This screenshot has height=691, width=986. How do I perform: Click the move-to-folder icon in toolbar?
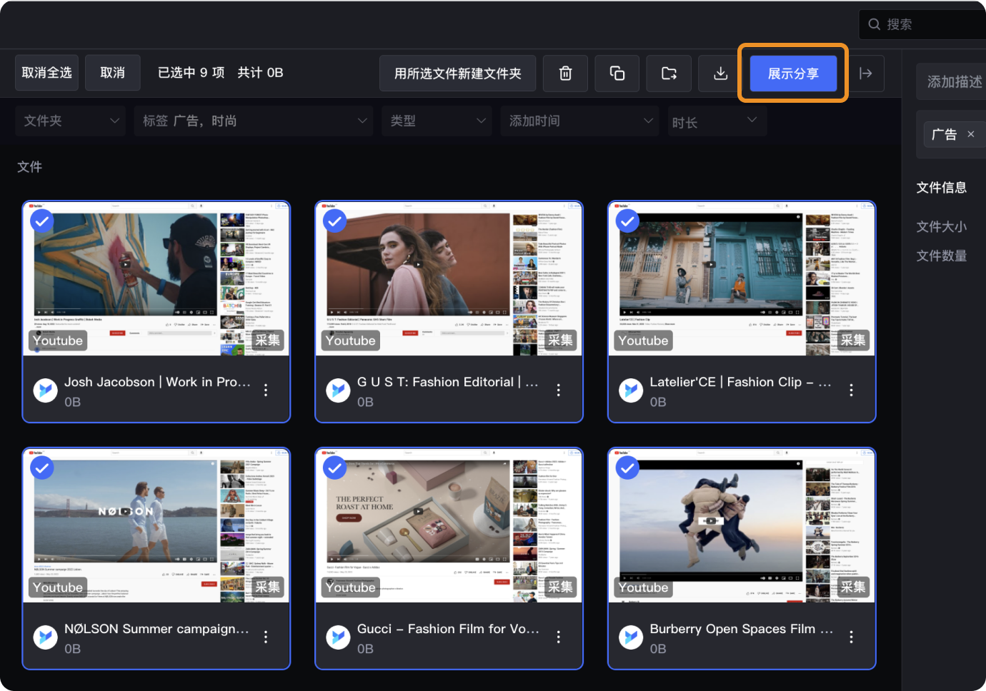(669, 74)
